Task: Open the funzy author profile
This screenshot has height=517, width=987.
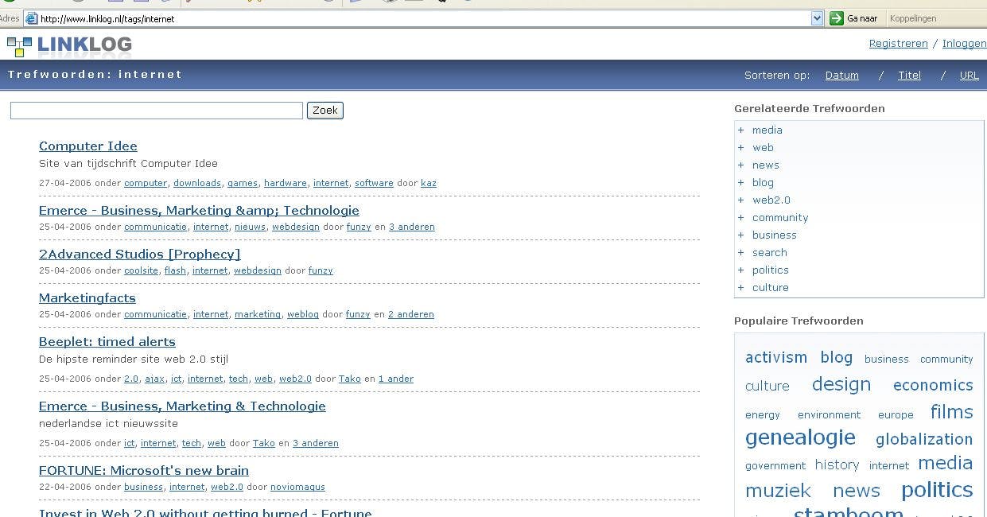Action: [359, 227]
